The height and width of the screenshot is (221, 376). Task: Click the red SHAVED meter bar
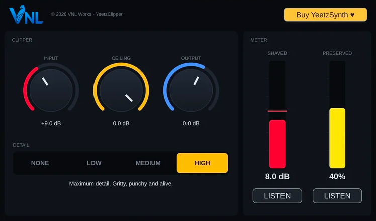click(x=277, y=144)
